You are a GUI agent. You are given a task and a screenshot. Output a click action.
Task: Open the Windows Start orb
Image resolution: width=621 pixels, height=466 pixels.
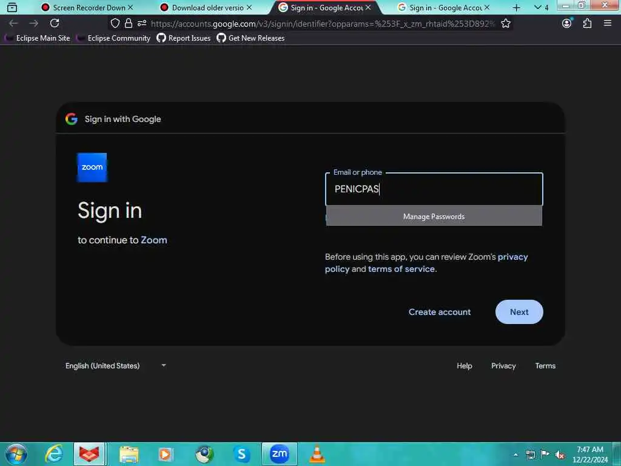pyautogui.click(x=16, y=454)
